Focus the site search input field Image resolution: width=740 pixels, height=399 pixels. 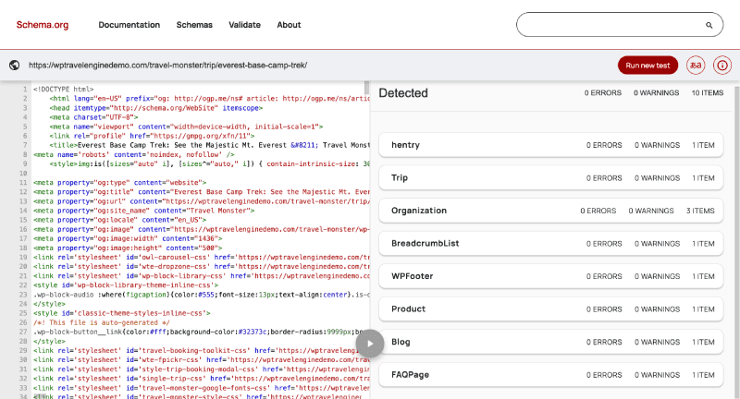tap(619, 25)
